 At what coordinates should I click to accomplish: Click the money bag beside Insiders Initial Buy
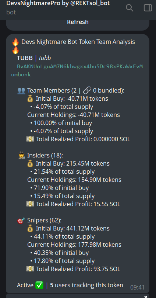[30, 164]
